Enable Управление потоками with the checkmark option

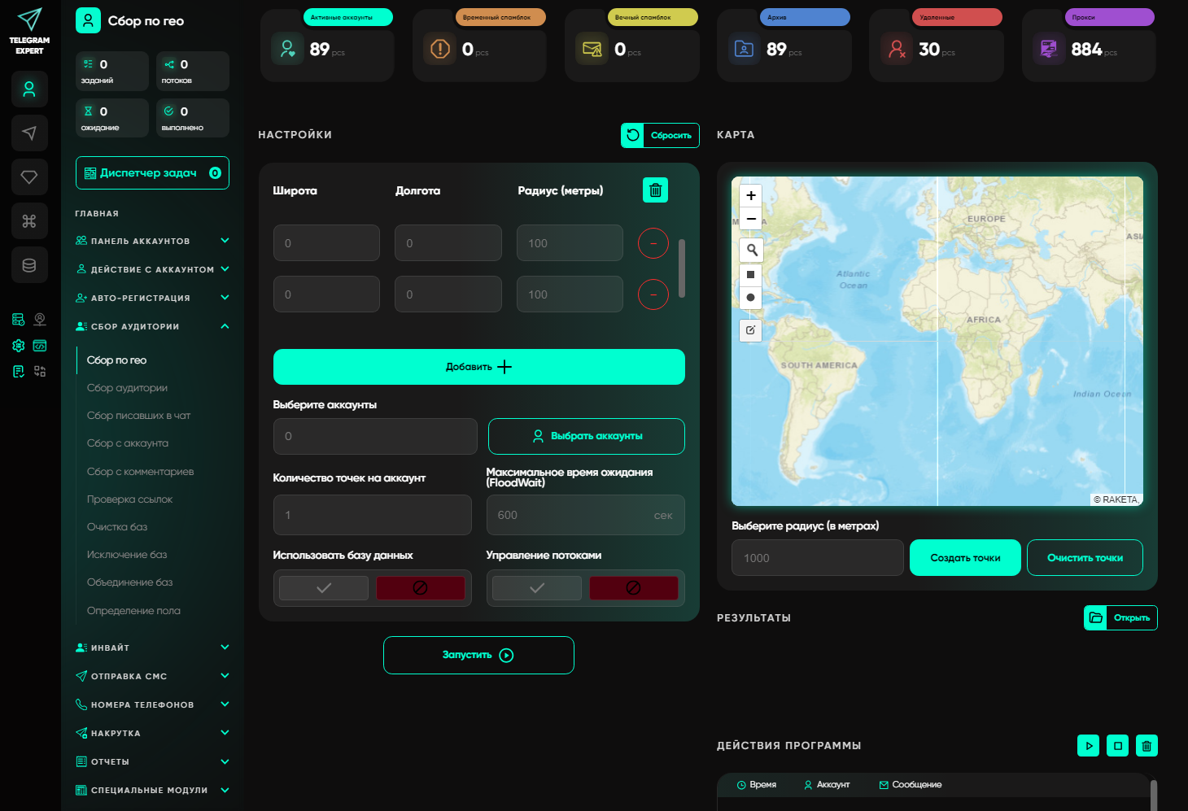point(537,588)
